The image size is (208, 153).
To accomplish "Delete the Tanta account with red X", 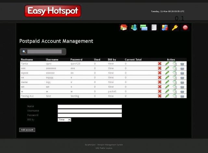I will [160, 64].
